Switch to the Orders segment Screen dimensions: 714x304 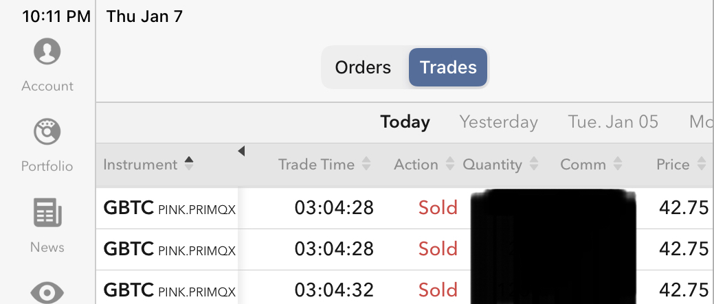tap(363, 67)
